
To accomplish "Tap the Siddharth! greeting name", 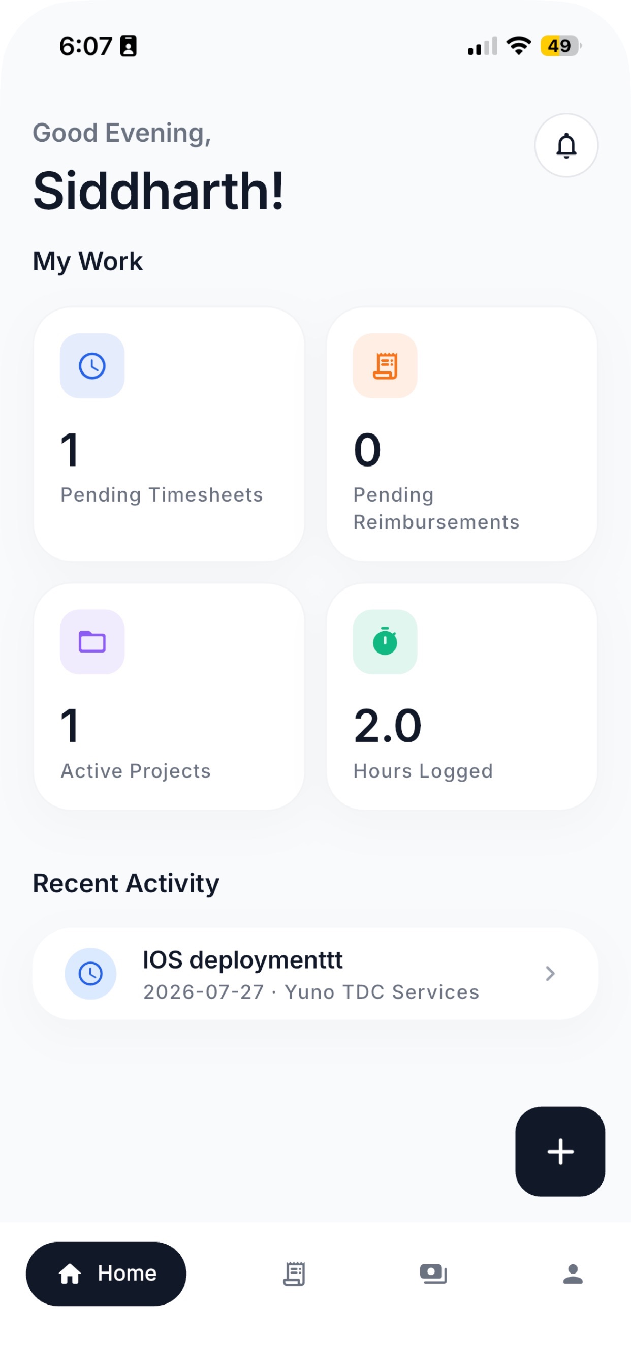I will 159,191.
